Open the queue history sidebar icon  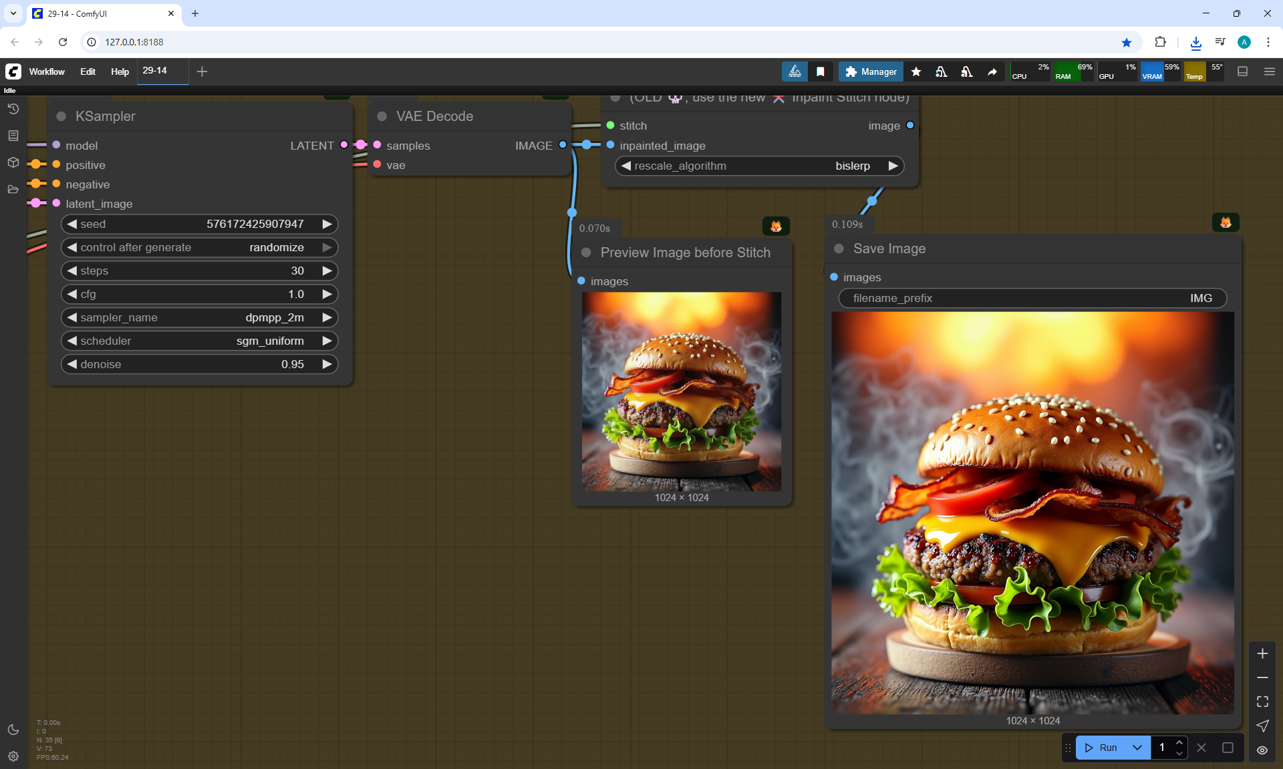pyautogui.click(x=13, y=109)
